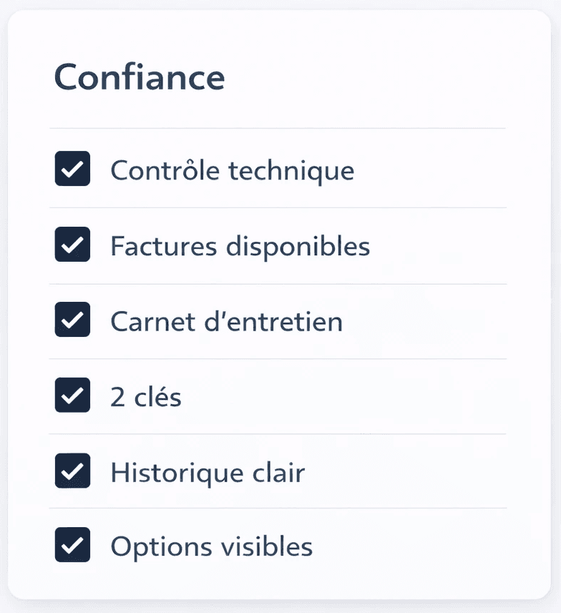Click the divider between Historique clair and Options visibles
Image resolution: width=561 pixels, height=613 pixels.
pos(278,509)
